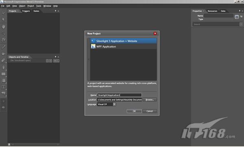Switch to the Projects tab
The height and width of the screenshot is (147, 244).
(x=13, y=11)
